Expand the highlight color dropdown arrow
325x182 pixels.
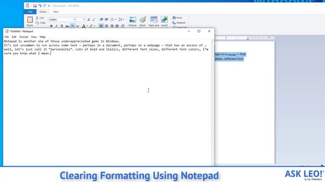pyautogui.click(x=94, y=26)
